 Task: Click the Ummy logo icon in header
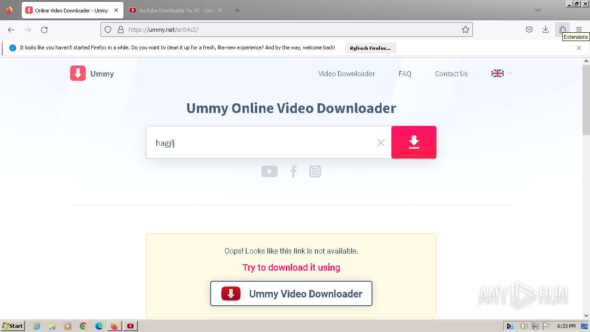click(x=78, y=73)
